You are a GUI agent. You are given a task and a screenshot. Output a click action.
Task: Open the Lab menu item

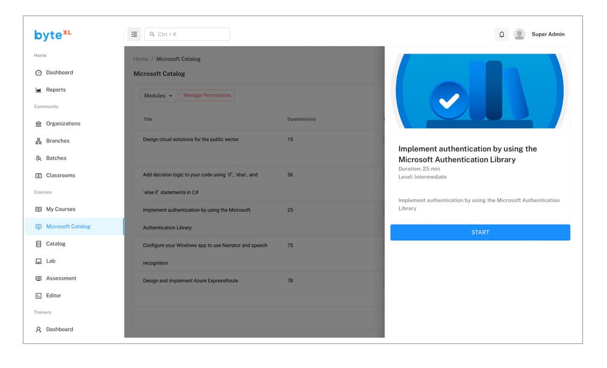pyautogui.click(x=74, y=261)
